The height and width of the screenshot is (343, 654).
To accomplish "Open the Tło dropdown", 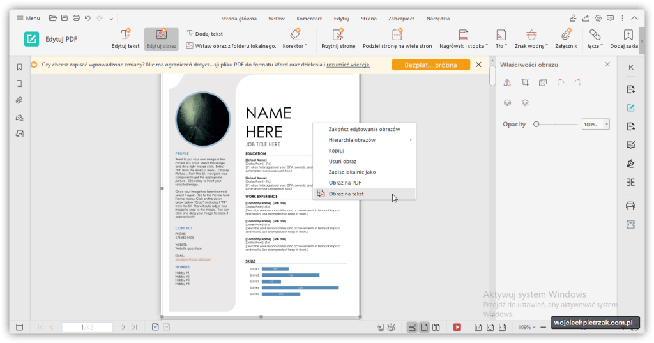I will [501, 39].
